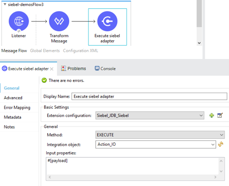
Task: Select the General section in the sidebar
Action: (x=11, y=88)
